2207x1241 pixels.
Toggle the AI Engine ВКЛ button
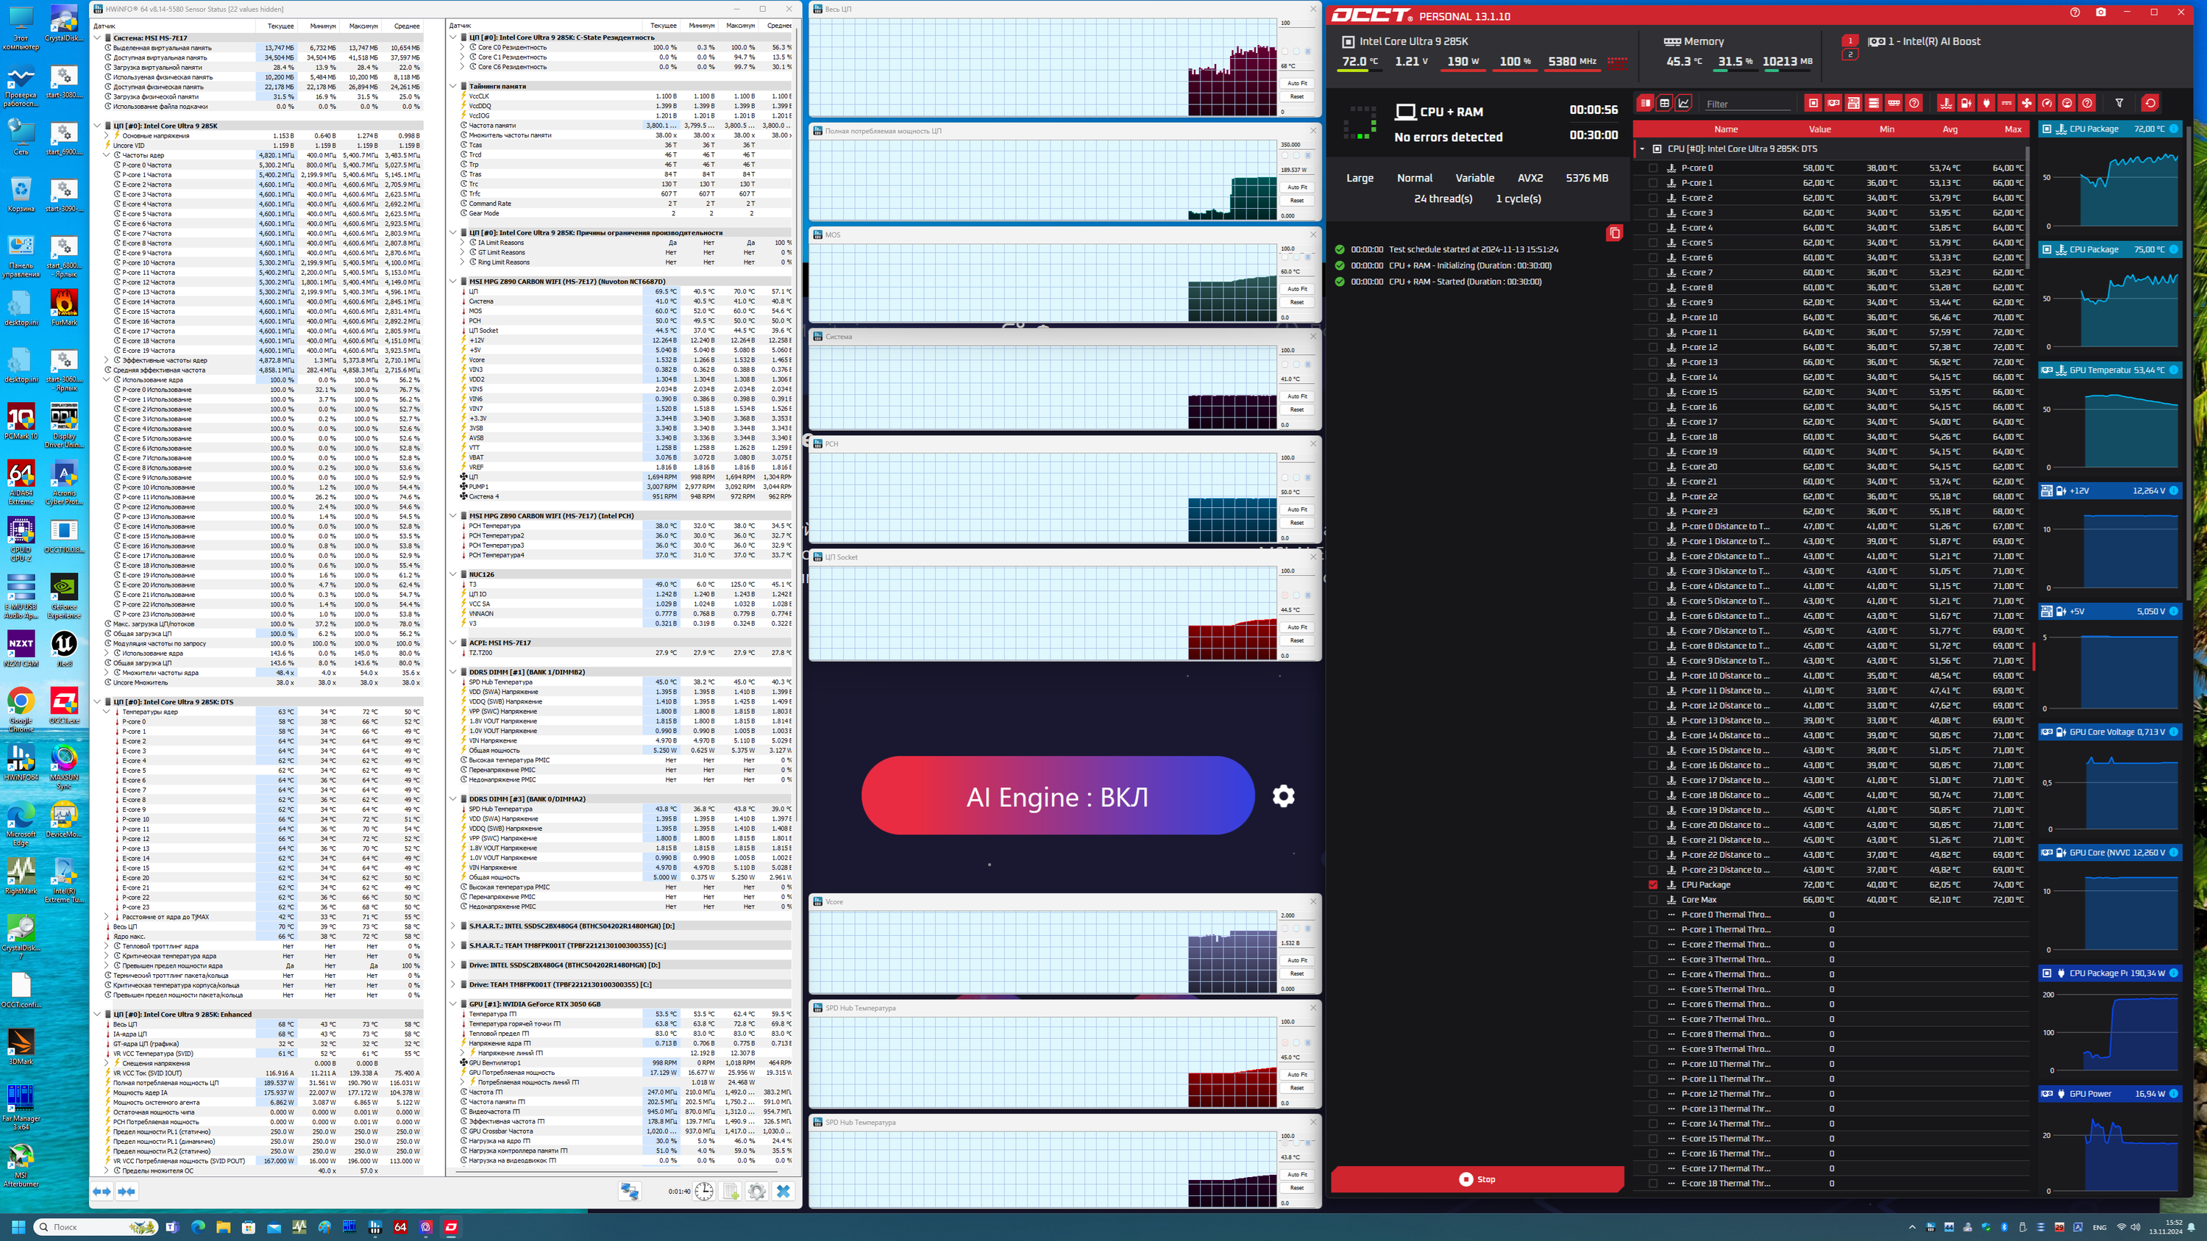point(1057,796)
